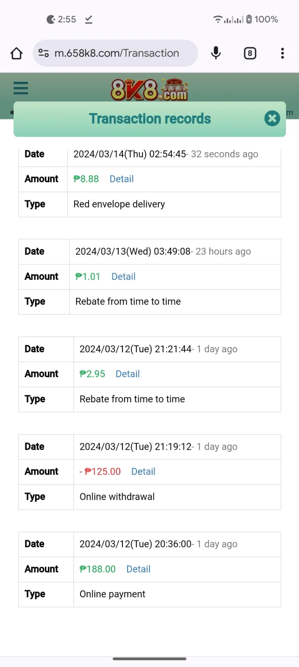Open the browser three-dot overflow menu

(282, 53)
